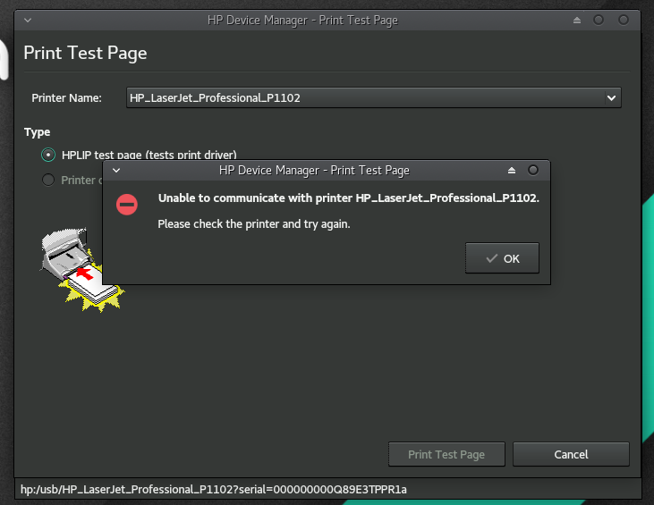
Task: Shade the error dialog with eject icon
Action: 512,170
